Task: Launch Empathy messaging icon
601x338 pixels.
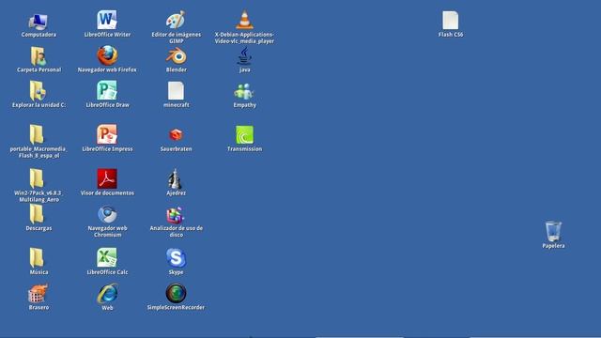Action: tap(244, 92)
